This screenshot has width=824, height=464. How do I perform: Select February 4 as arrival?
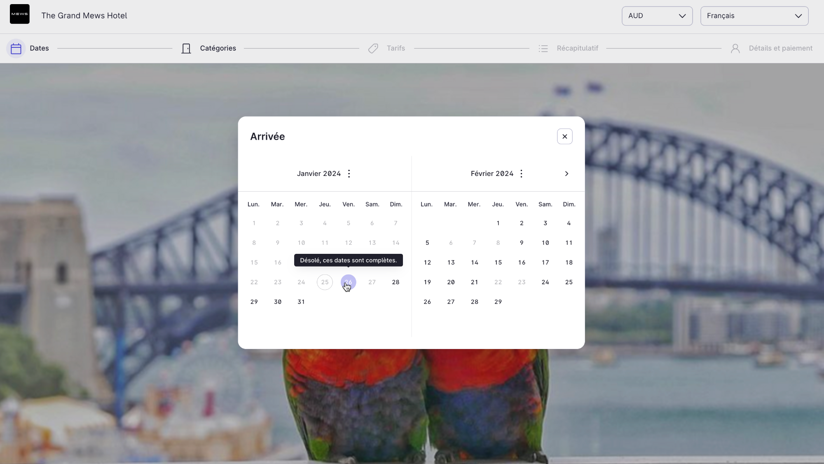point(569,223)
